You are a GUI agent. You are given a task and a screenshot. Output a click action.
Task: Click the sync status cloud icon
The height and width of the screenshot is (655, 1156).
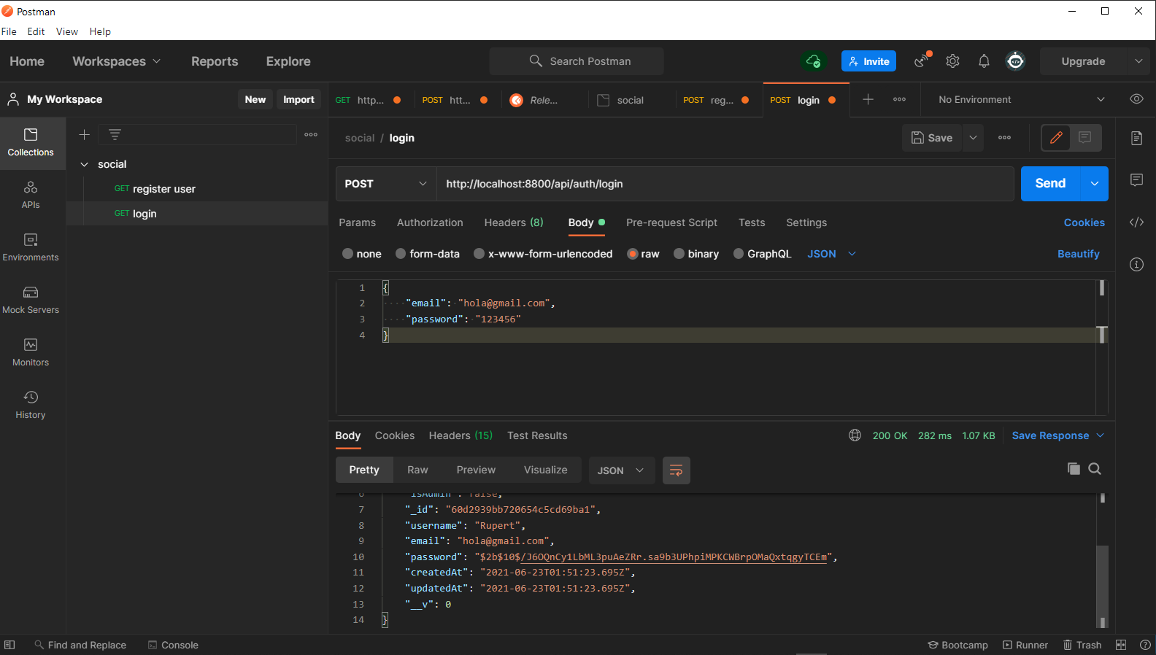[x=813, y=61]
